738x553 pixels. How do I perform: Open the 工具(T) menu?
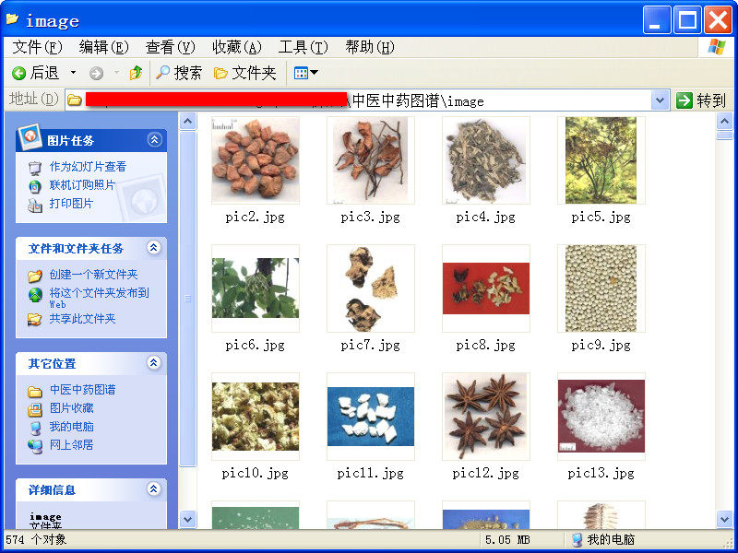tap(304, 47)
